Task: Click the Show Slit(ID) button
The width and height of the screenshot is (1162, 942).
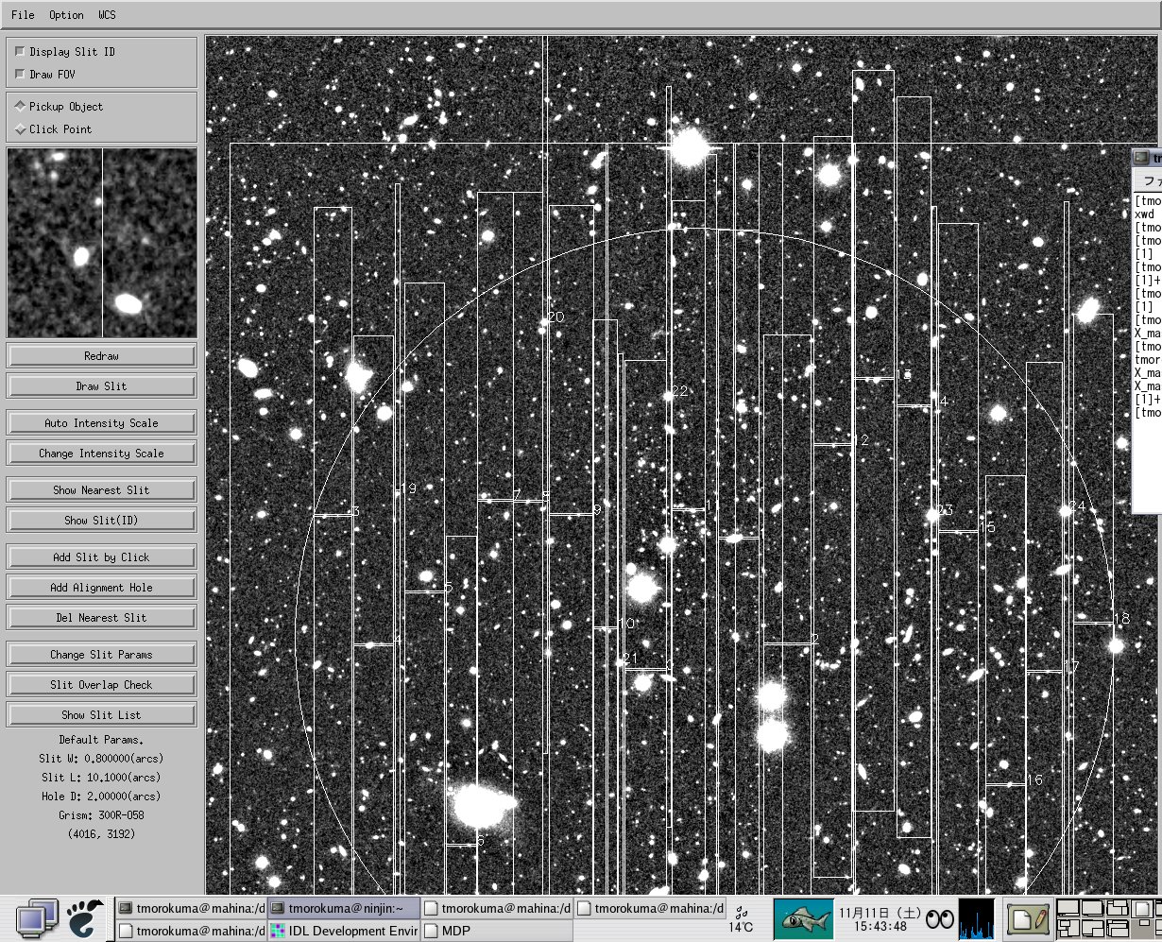Action: [101, 521]
